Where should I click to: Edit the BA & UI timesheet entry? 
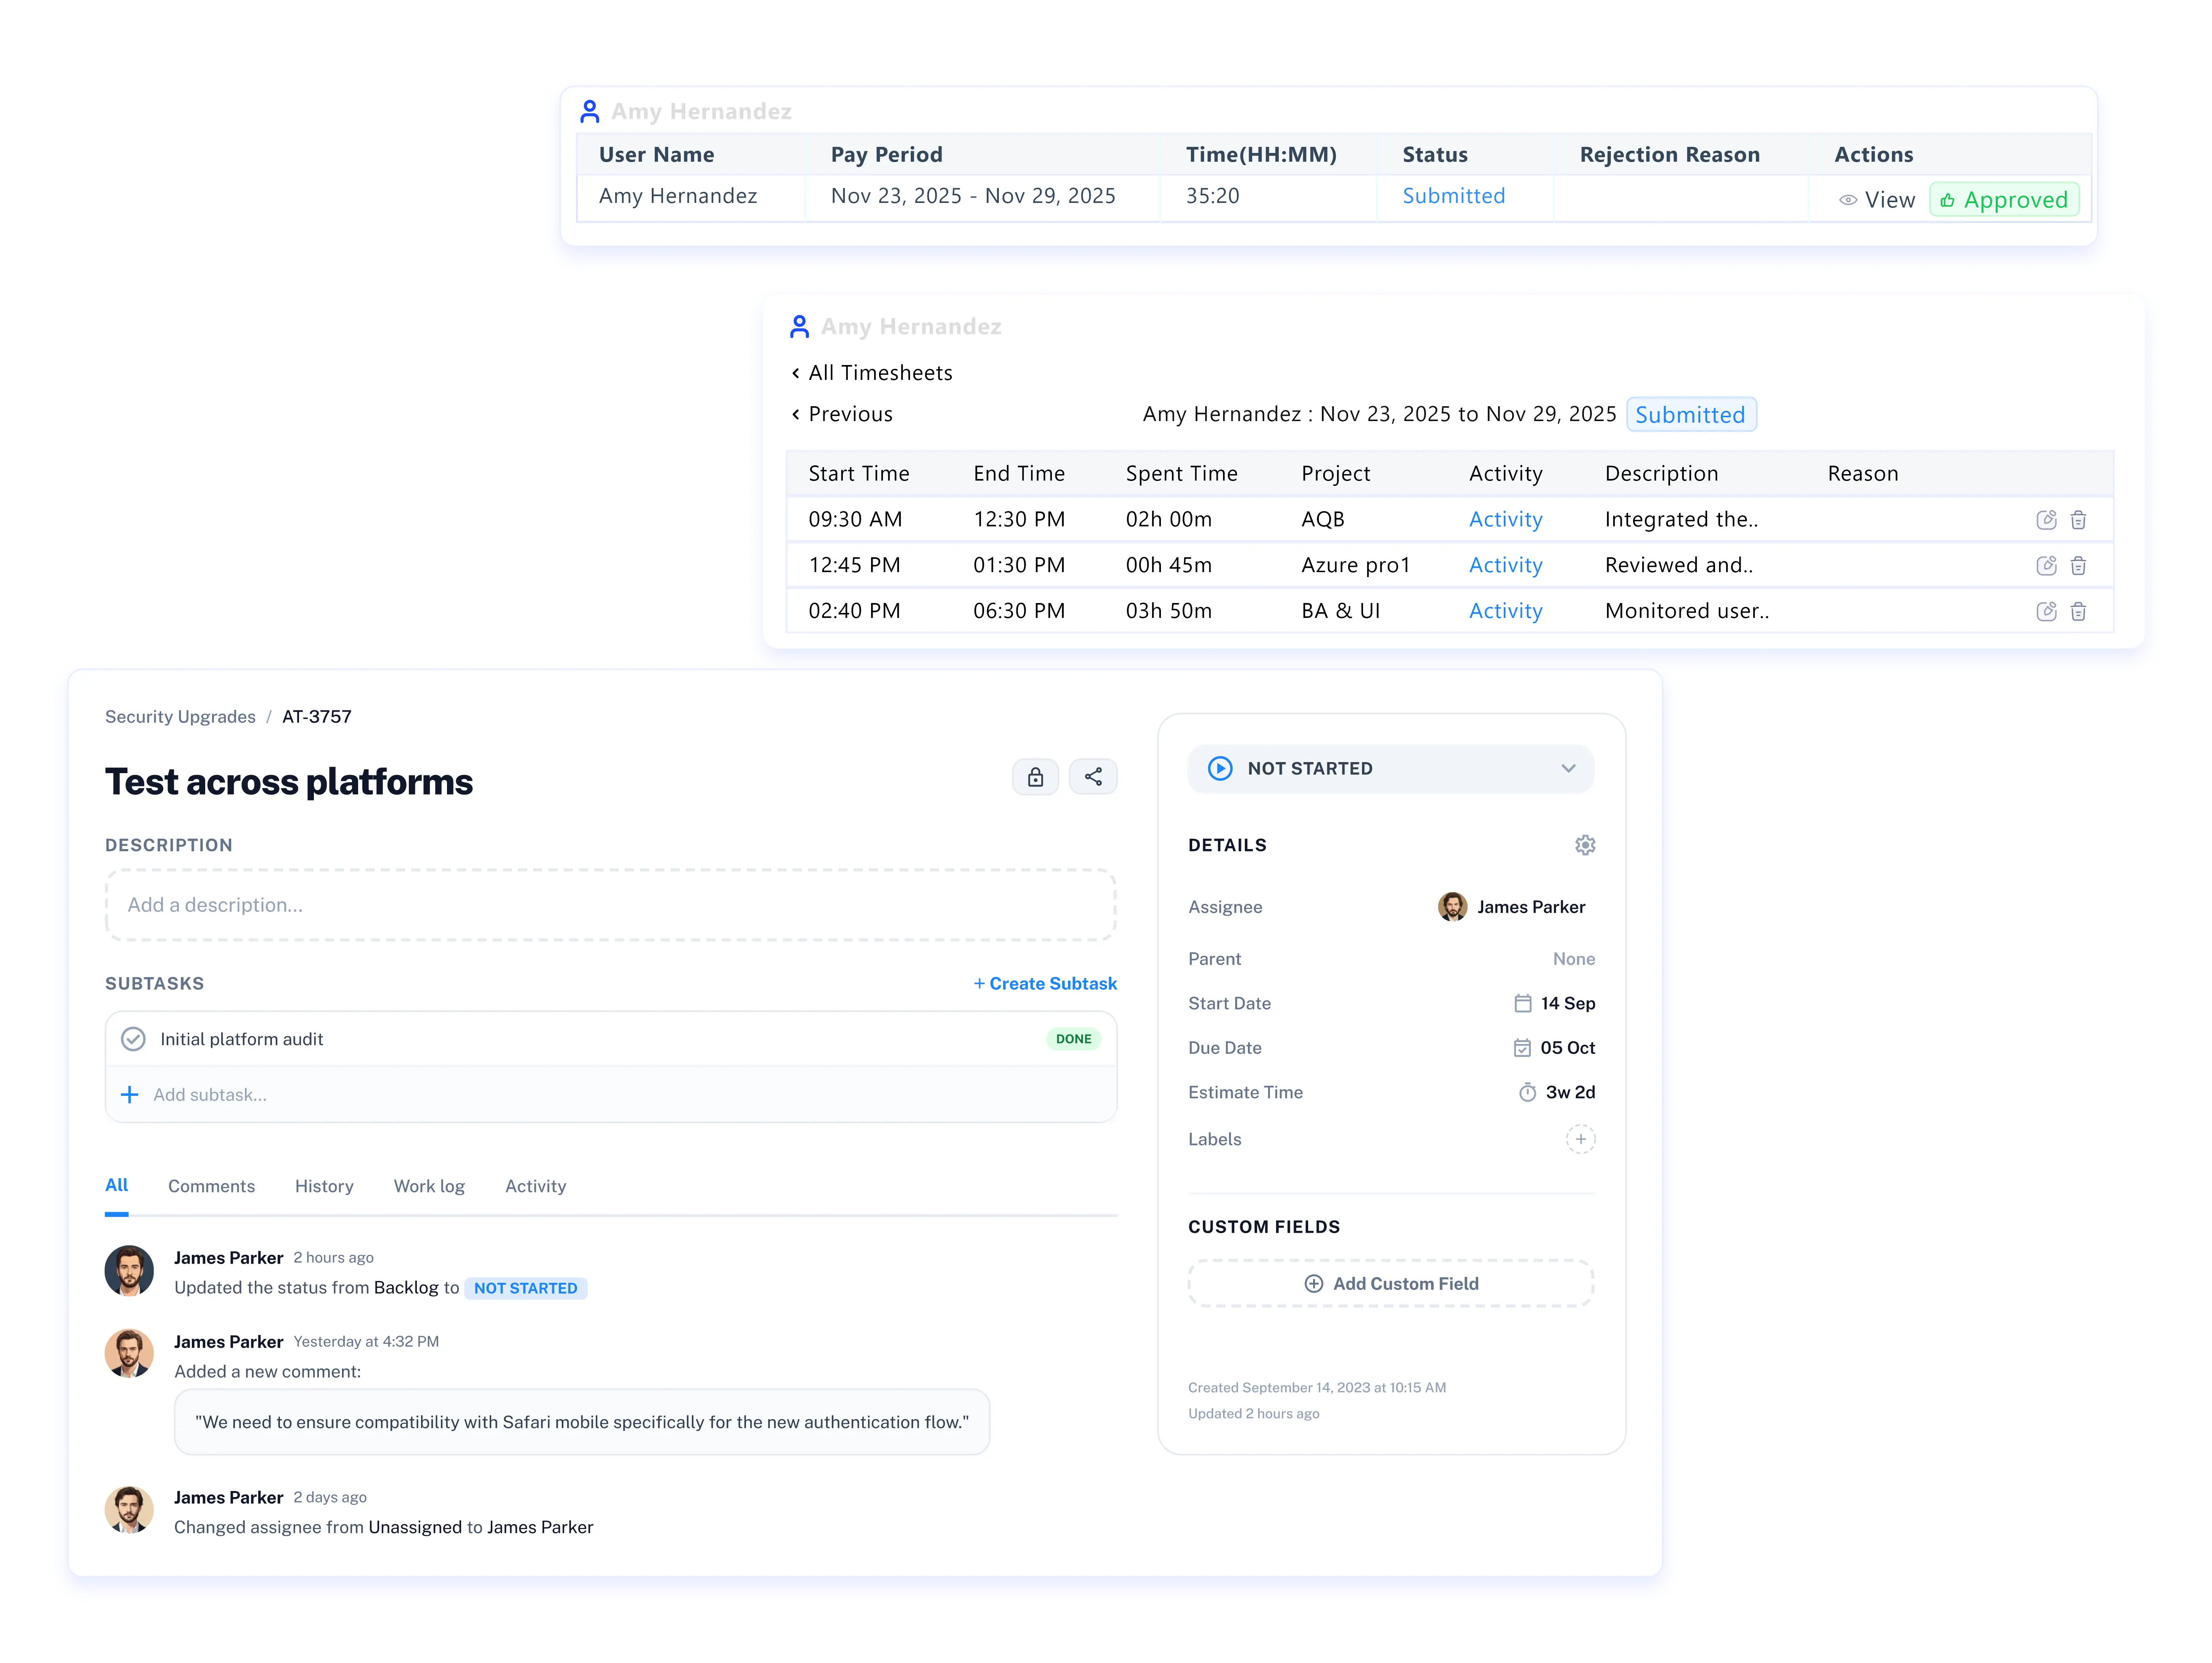click(x=2046, y=611)
